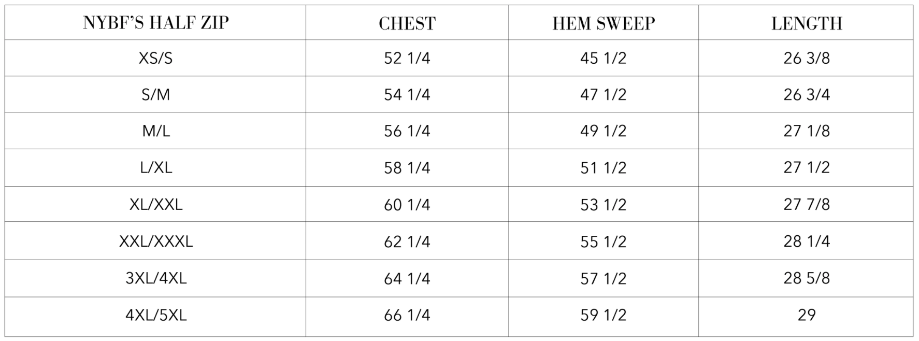This screenshot has height=341, width=919.
Task: Click the XL/XXL size row label
Action: [x=156, y=205]
